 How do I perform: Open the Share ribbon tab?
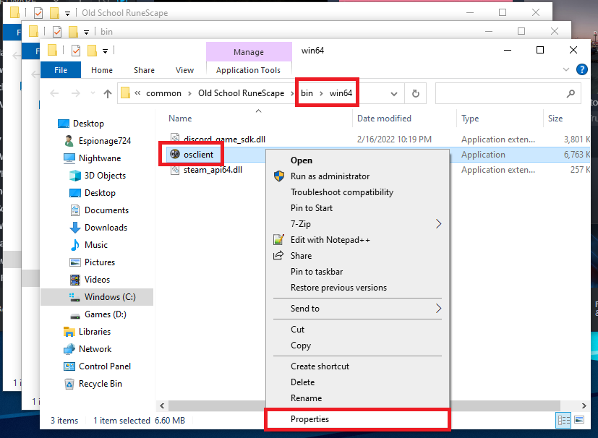pos(144,70)
